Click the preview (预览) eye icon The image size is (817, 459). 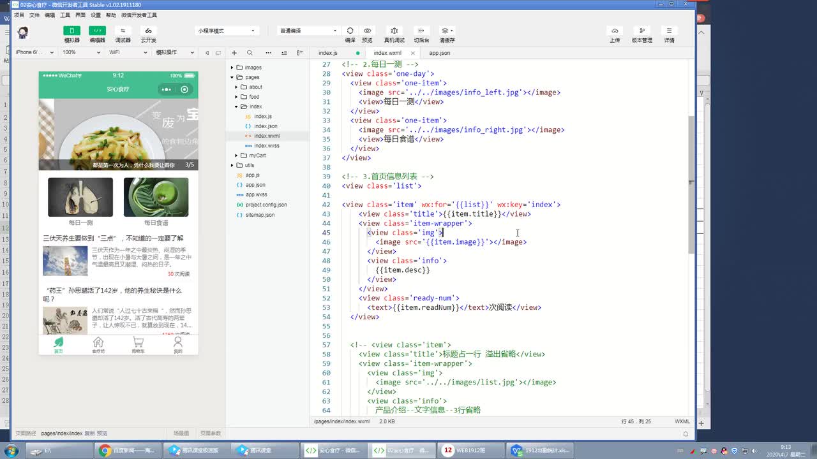pyautogui.click(x=367, y=31)
